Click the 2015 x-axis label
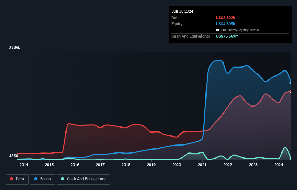 (49, 165)
